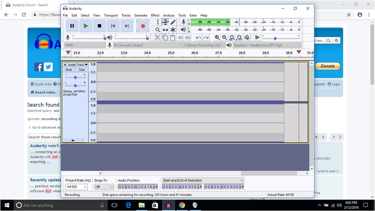375x211 pixels.
Task: Select the Zoom (magnifier) tool
Action: point(158,30)
